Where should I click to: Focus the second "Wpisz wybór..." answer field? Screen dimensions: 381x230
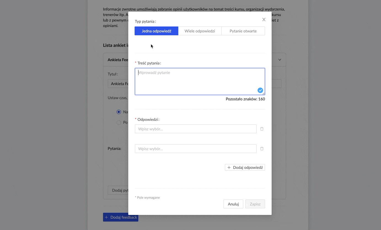pos(195,149)
